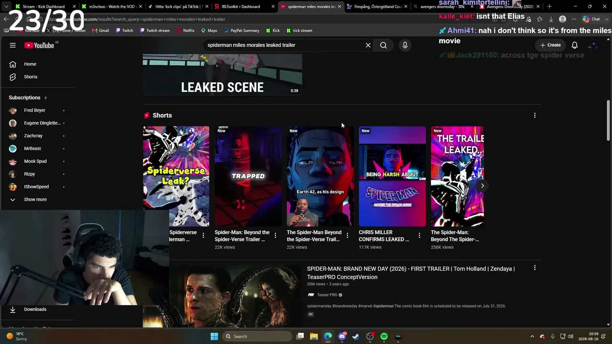This screenshot has width=612, height=344.
Task: Open options for 'The Spider-Man Beyond the Spider-Verse Trail...' short
Action: pos(347,236)
